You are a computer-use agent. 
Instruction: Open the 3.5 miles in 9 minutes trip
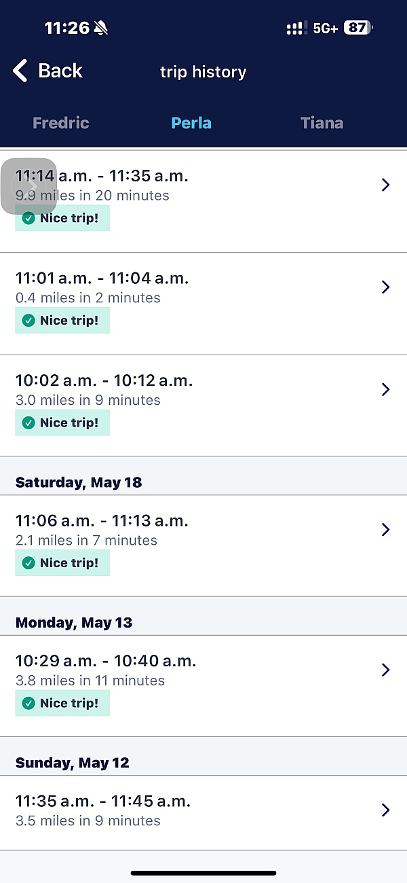[88, 821]
